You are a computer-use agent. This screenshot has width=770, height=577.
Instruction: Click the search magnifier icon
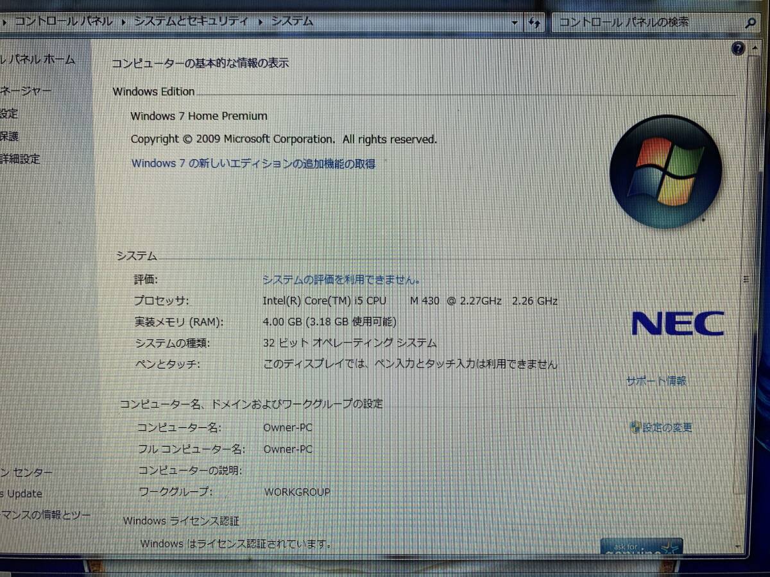click(x=750, y=22)
